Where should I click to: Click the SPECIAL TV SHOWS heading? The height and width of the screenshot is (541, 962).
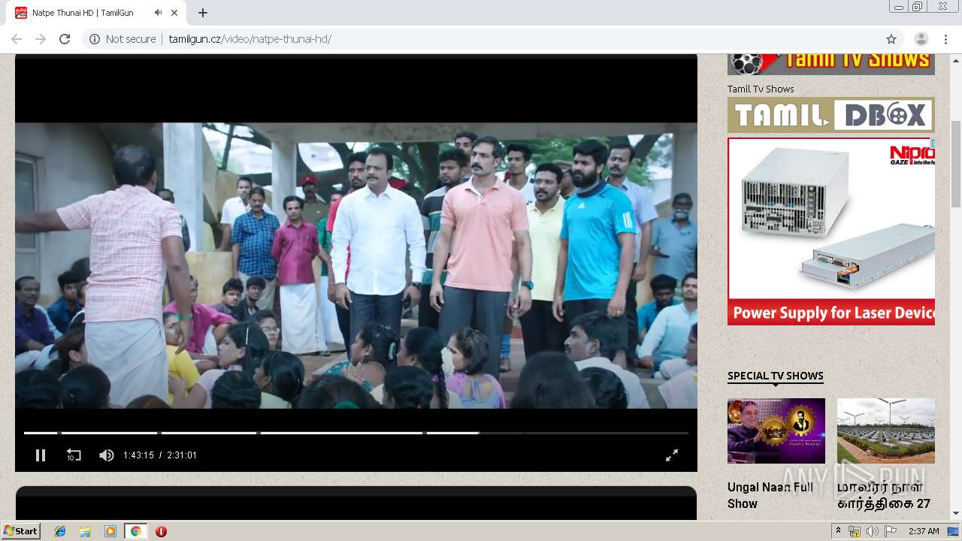click(776, 376)
